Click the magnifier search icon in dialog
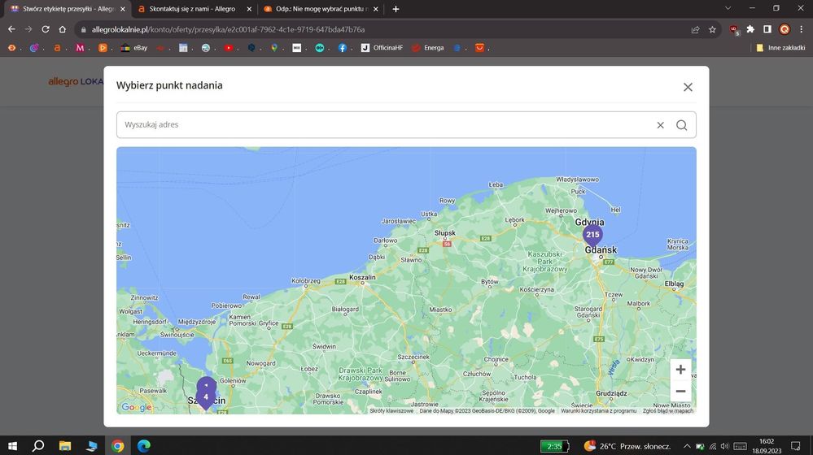The image size is (813, 455). (681, 125)
